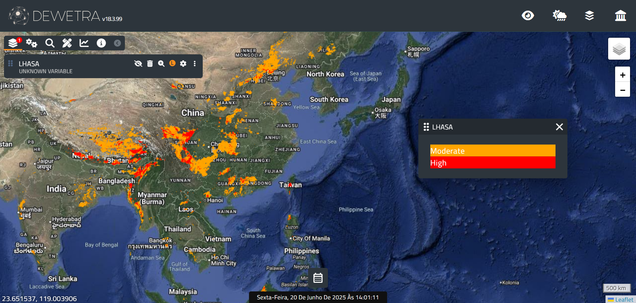Open the info circle tool
The height and width of the screenshot is (303, 636).
pos(101,43)
